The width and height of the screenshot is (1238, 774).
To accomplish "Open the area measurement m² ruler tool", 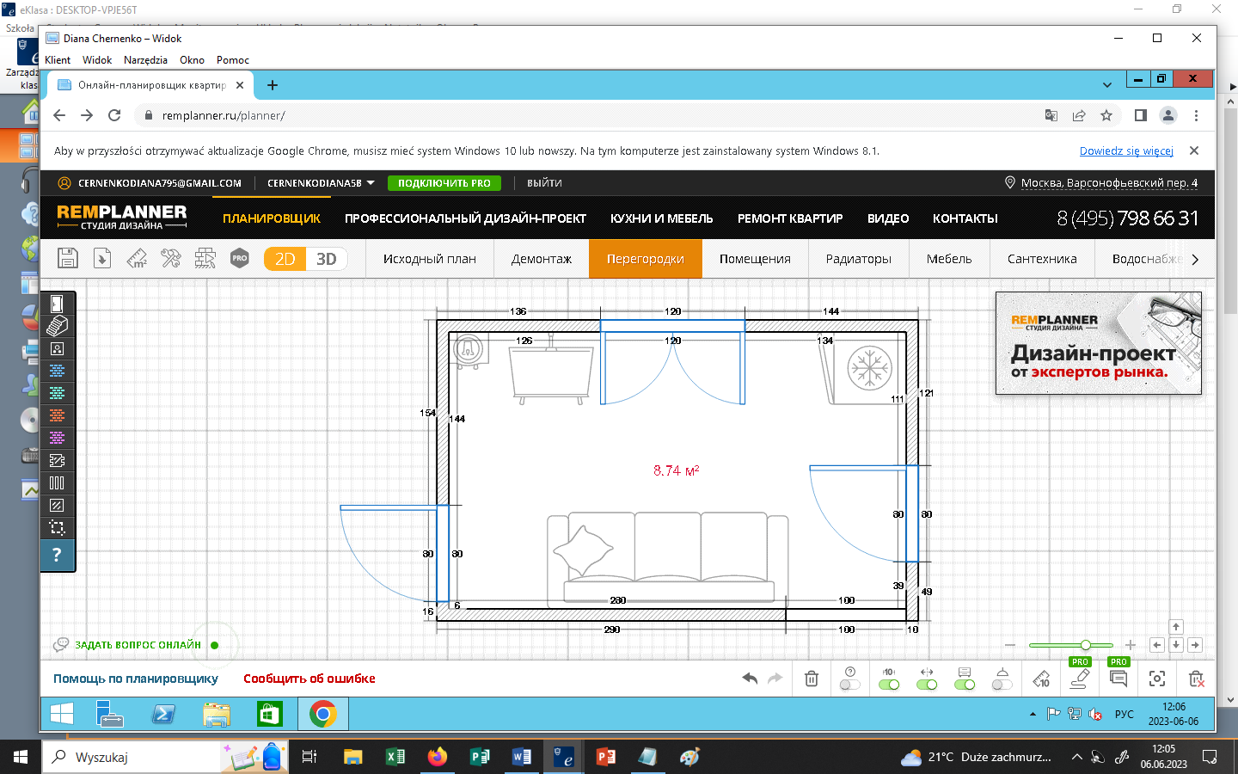I will point(137,258).
